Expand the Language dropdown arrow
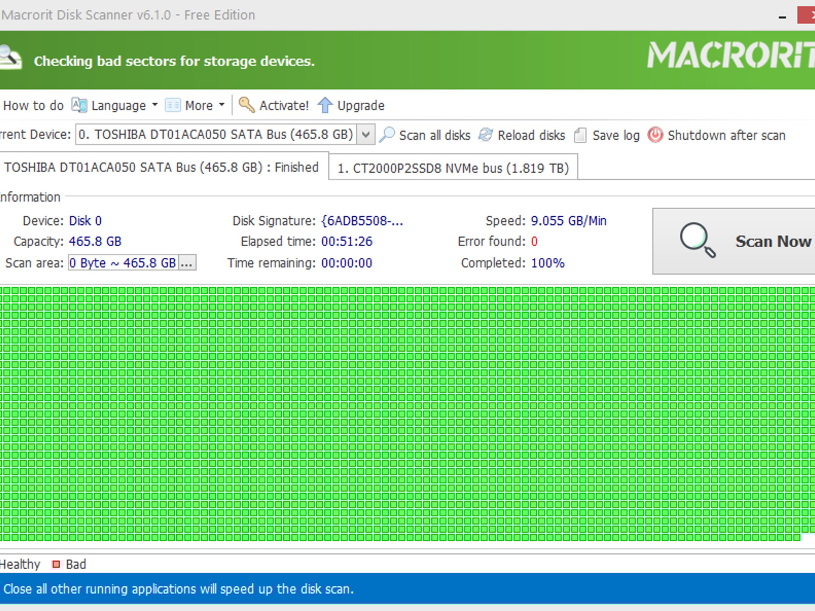 (155, 105)
